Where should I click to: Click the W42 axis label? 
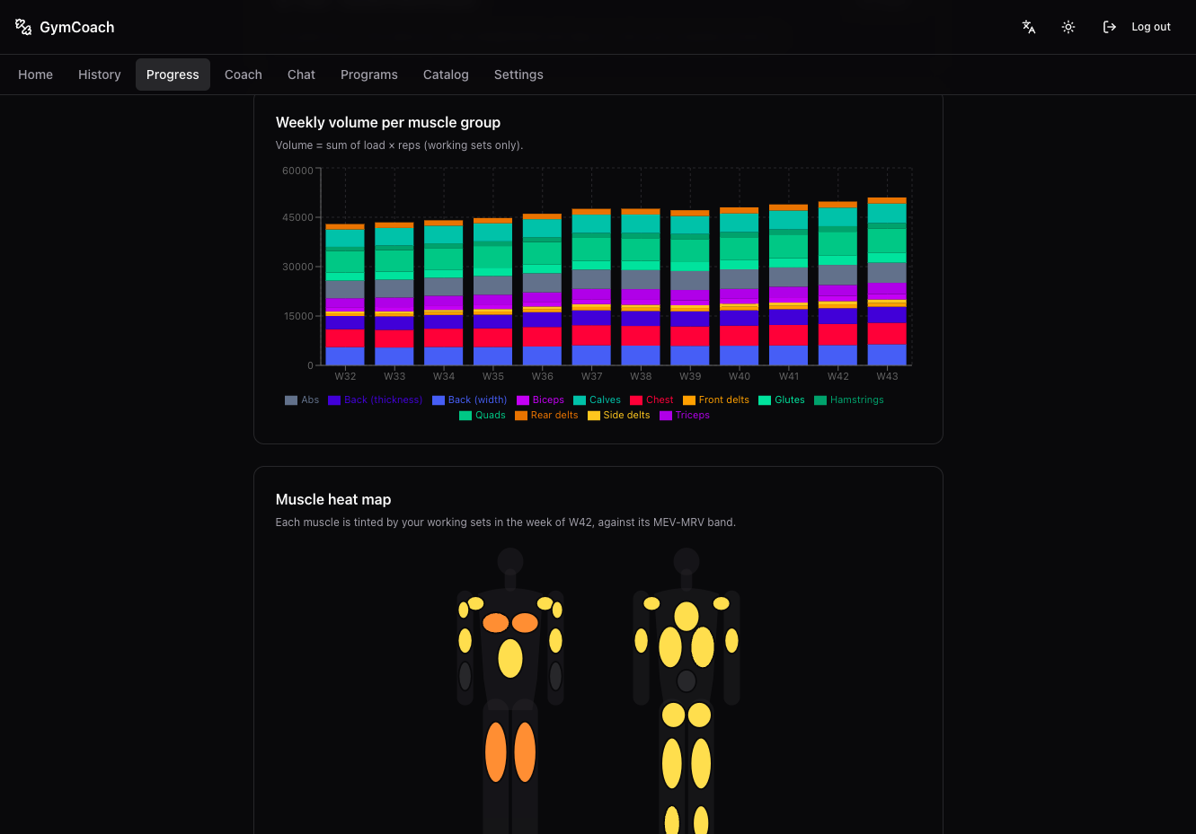pos(838,377)
